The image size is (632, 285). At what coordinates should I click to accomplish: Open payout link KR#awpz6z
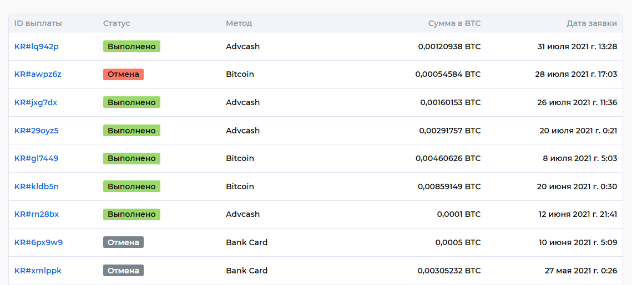click(38, 74)
